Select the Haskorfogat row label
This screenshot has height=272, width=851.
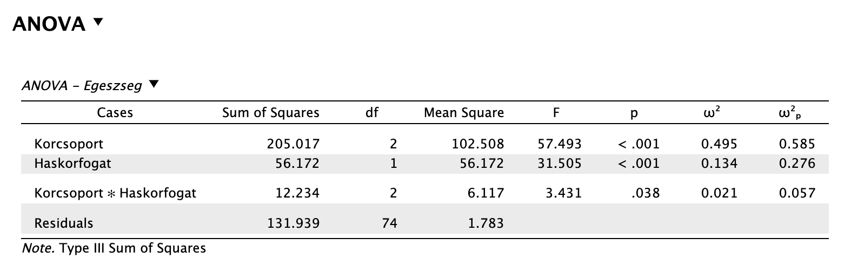tap(72, 163)
